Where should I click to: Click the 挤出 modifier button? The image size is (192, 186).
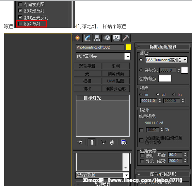(x=87, y=89)
